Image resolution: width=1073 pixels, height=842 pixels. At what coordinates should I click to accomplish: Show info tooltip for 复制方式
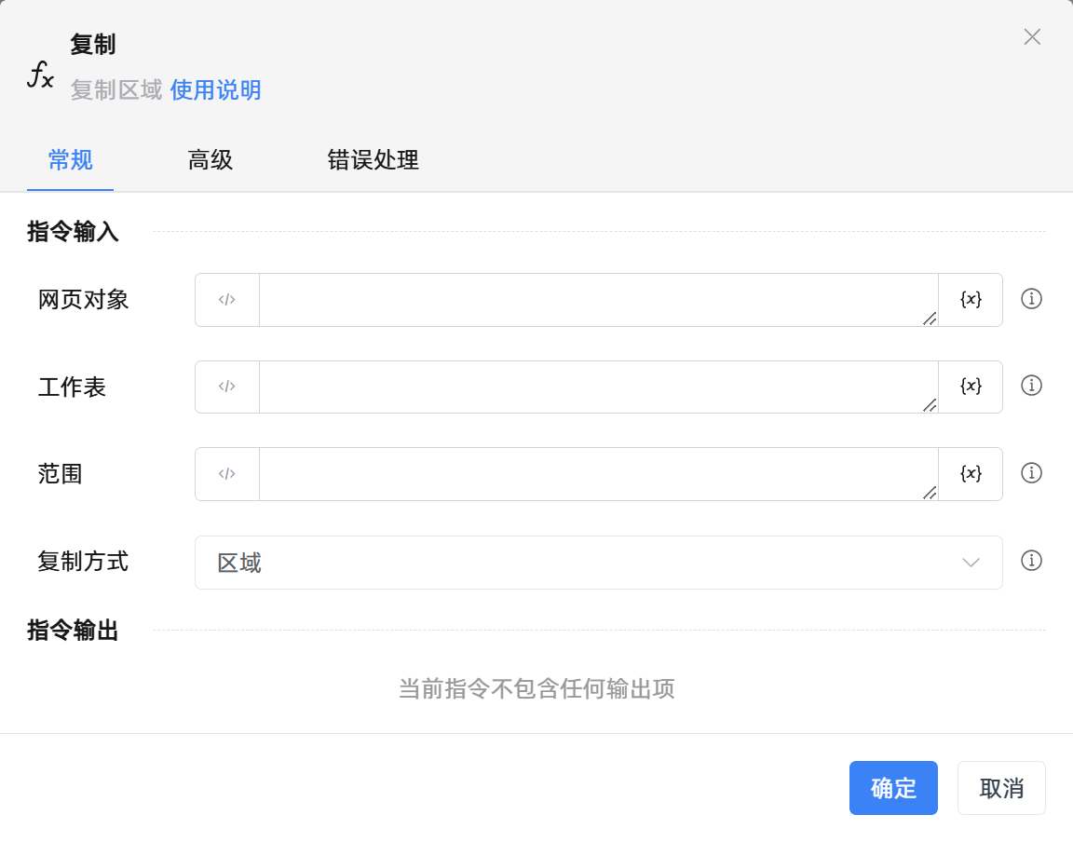point(1031,561)
